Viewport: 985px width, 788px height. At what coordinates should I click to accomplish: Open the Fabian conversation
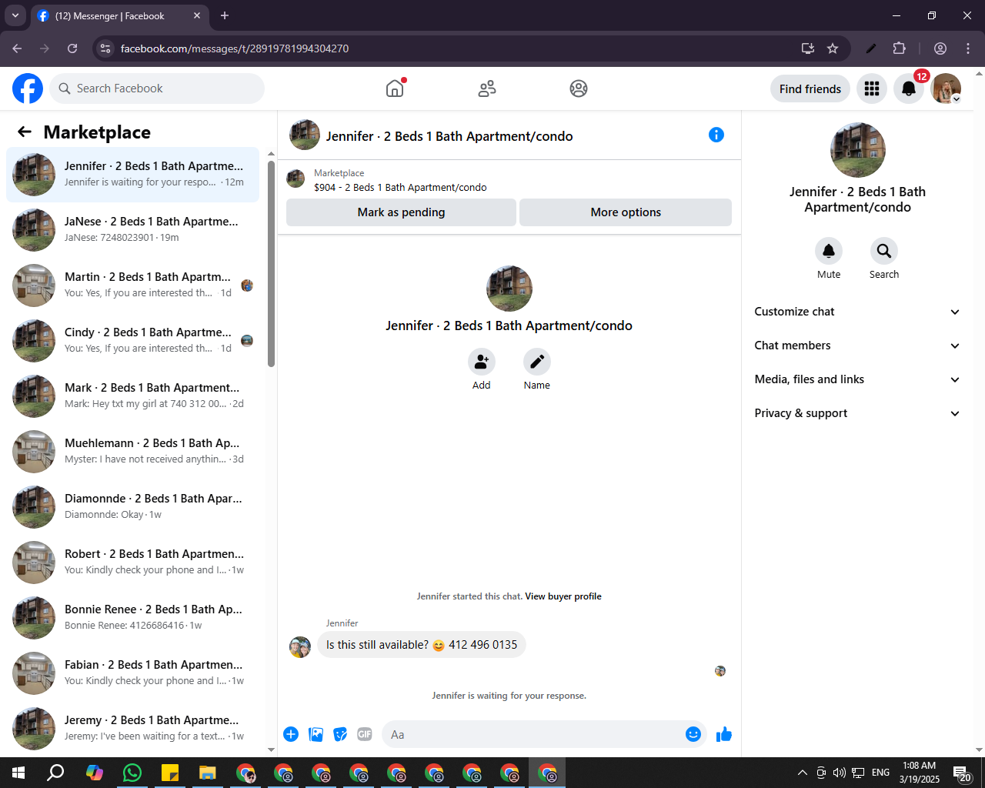coord(132,673)
